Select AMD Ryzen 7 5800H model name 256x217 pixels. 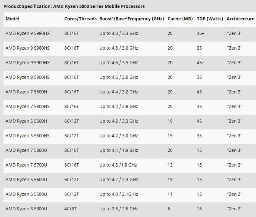coord(26,92)
